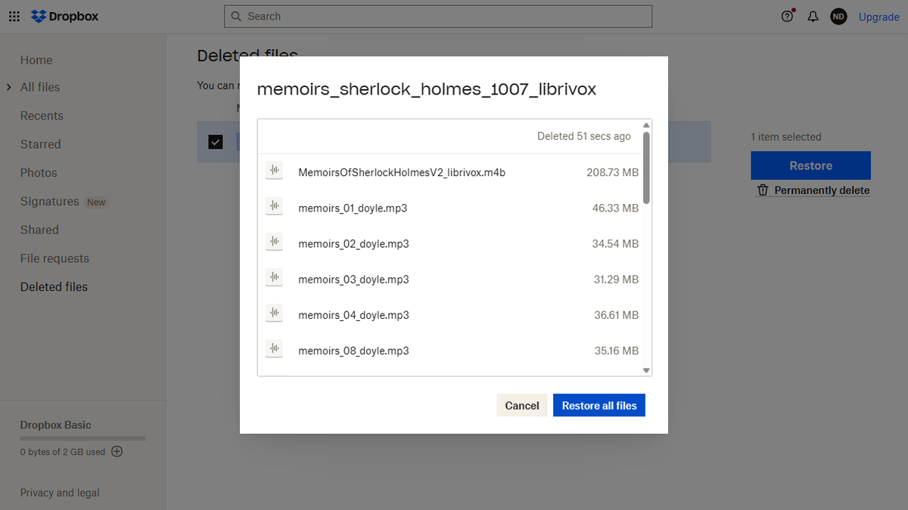Viewport: 908px width, 510px height.
Task: Open the help menu icon
Action: point(787,16)
